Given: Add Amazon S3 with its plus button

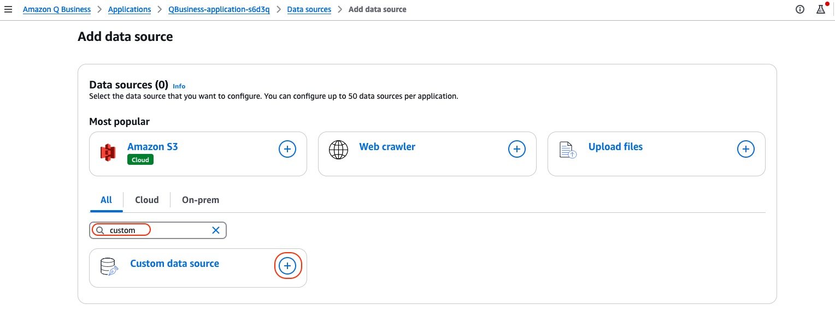Looking at the screenshot, I should 287,148.
